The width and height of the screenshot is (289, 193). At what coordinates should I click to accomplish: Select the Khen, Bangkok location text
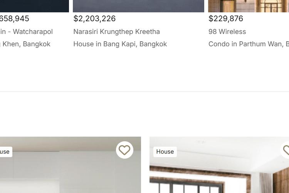pyautogui.click(x=25, y=44)
